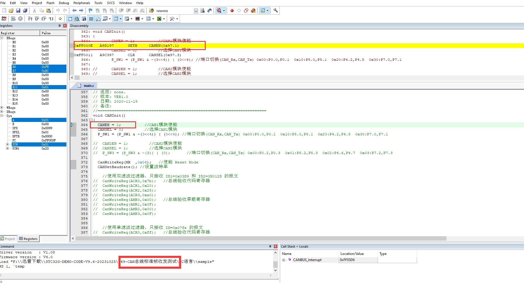
Task: Click the Paste clipboard icon
Action: pyautogui.click(x=49, y=11)
